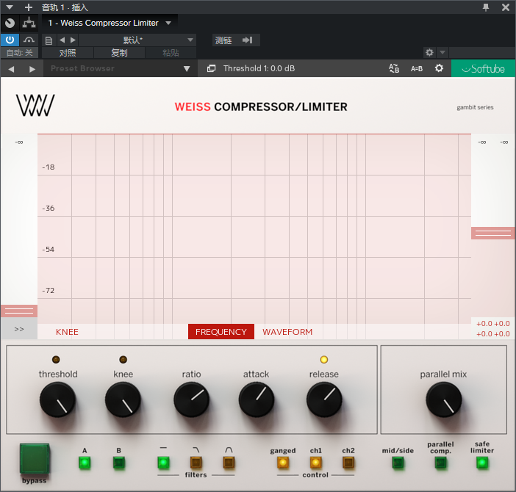The height and width of the screenshot is (492, 516).
Task: Click the Weiss W logo
Action: (x=35, y=105)
